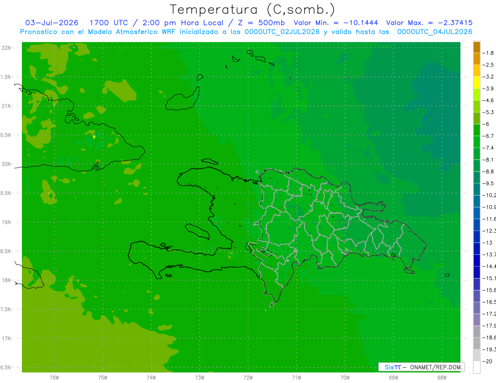
Task: Click the '-10.9' color scale label
Action: pyautogui.click(x=489, y=207)
